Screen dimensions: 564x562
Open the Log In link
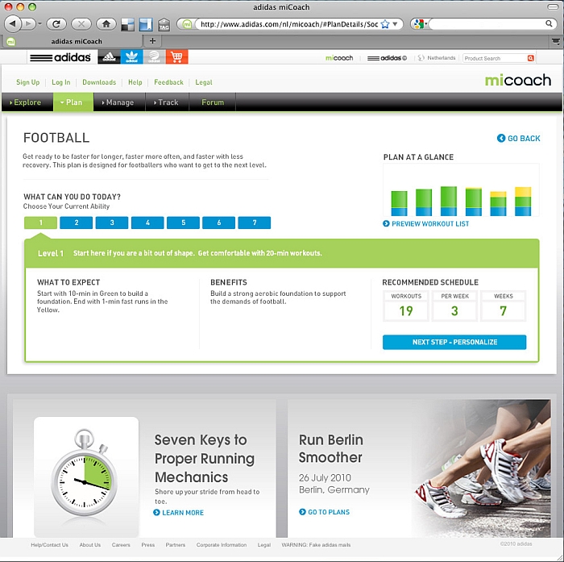click(60, 82)
